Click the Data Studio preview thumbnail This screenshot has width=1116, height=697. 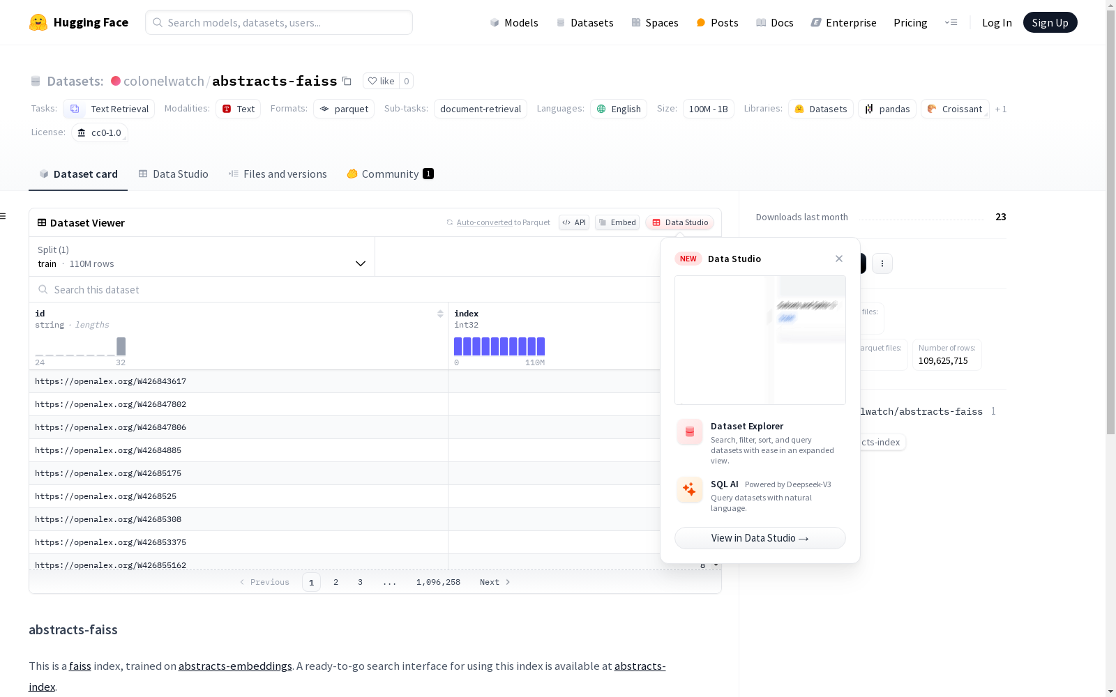pos(760,340)
